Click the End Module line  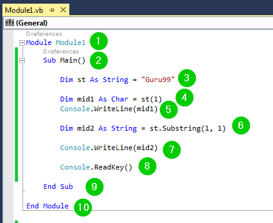click(47, 206)
